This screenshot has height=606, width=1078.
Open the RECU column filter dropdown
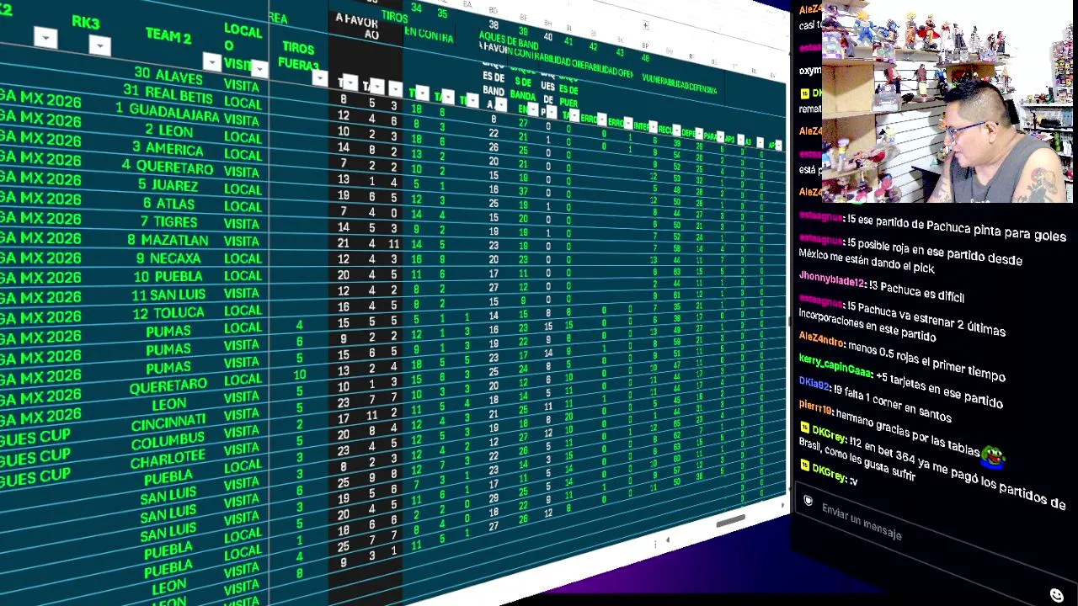(676, 130)
